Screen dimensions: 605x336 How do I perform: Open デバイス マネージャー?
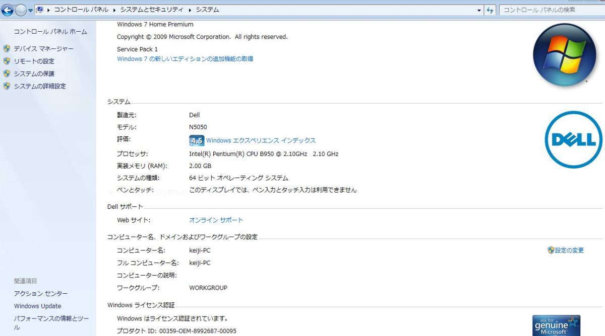point(43,49)
